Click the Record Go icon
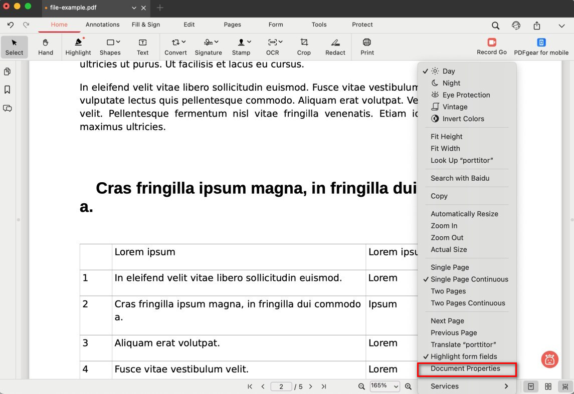Screen dimensions: 574x394 coord(491,43)
